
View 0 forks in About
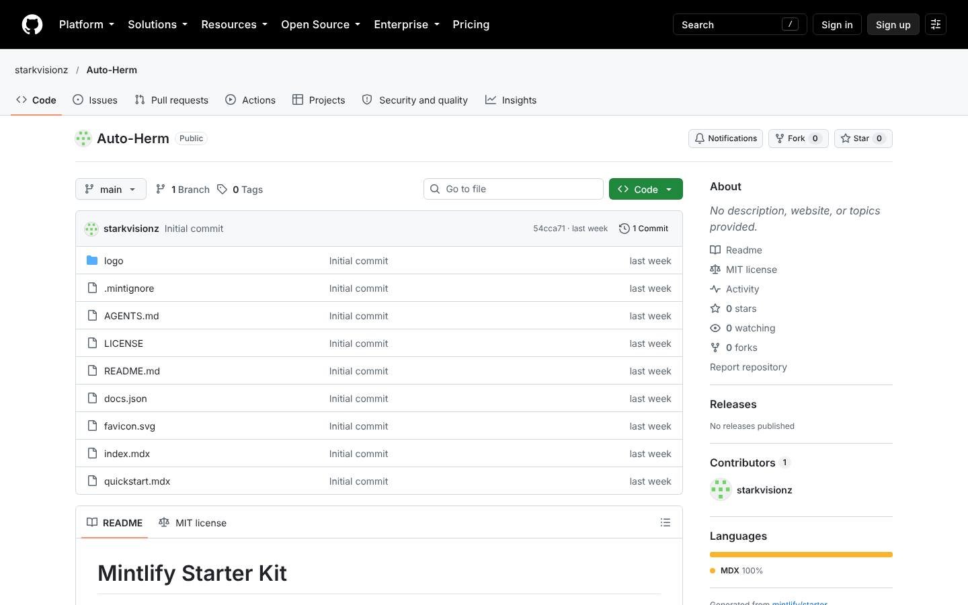[x=734, y=348]
